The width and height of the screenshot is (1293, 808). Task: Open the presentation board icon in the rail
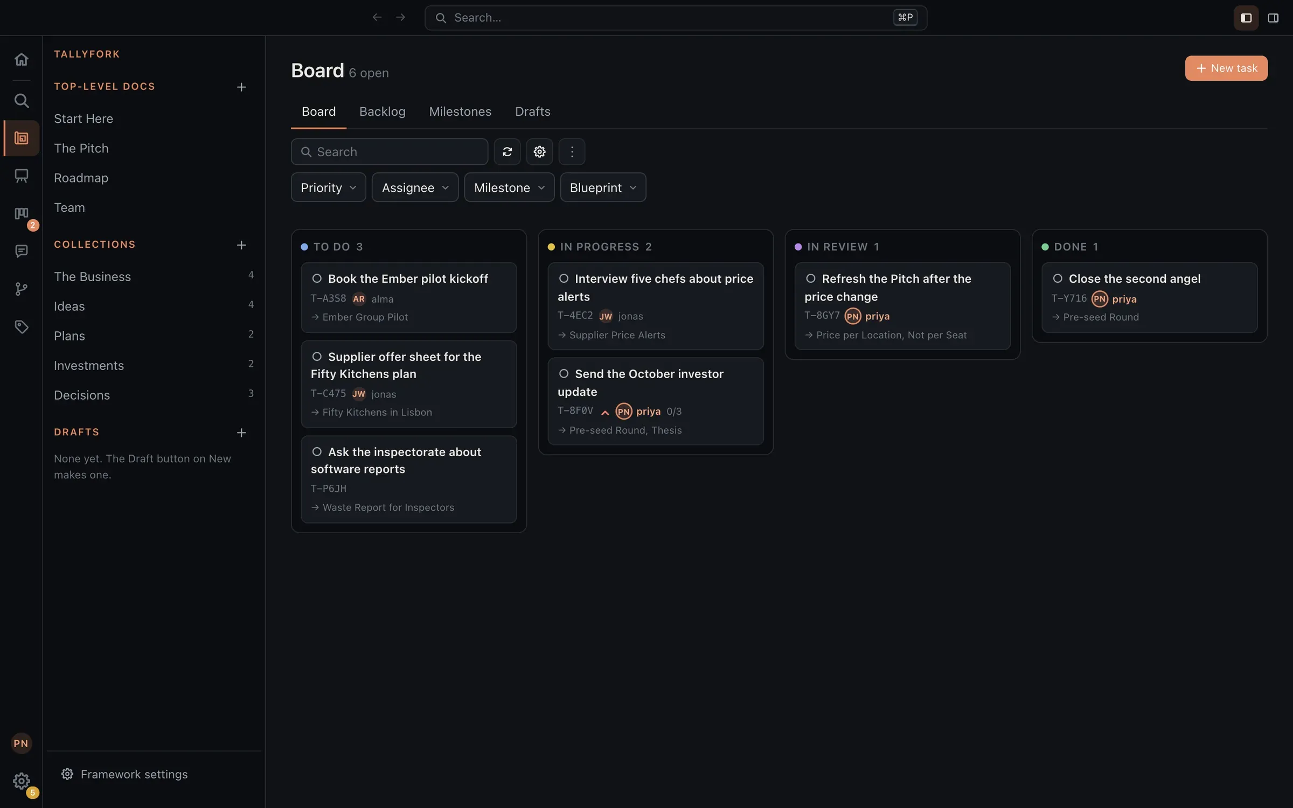21,176
